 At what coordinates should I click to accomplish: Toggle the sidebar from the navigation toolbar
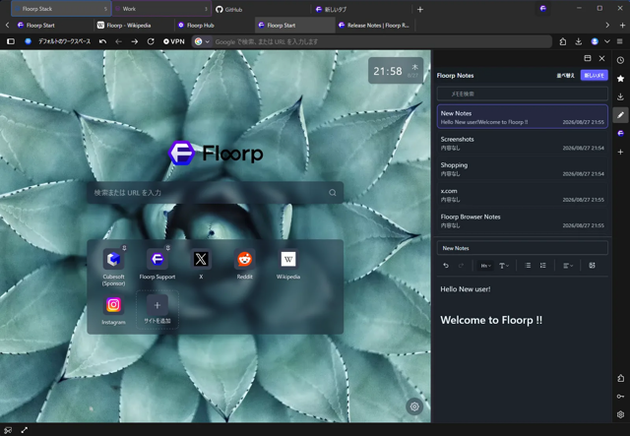[x=11, y=41]
